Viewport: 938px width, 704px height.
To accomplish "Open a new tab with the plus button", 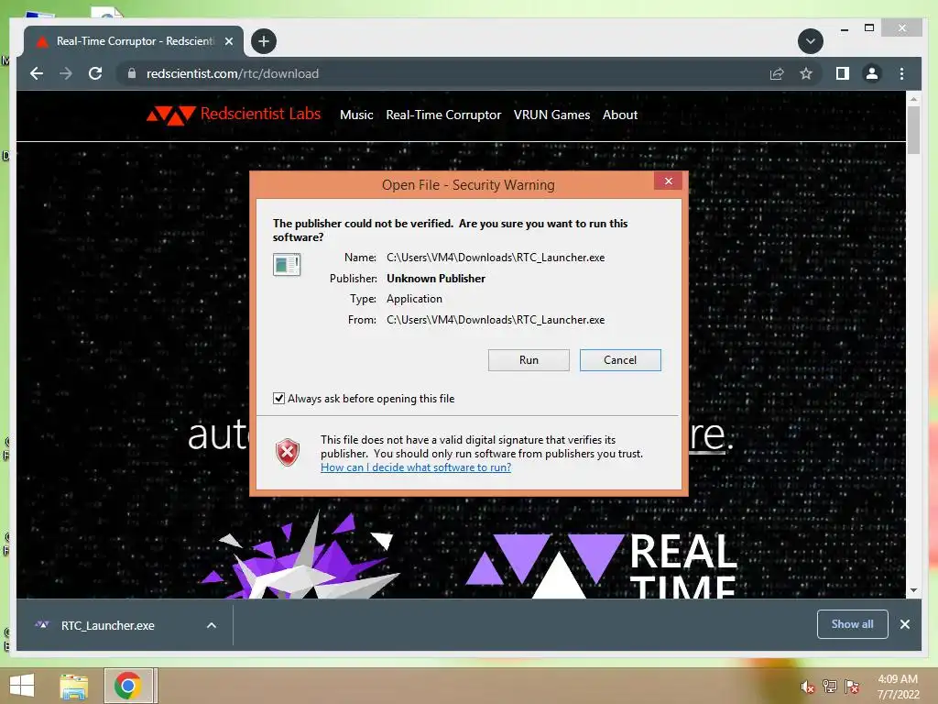I will [x=264, y=41].
